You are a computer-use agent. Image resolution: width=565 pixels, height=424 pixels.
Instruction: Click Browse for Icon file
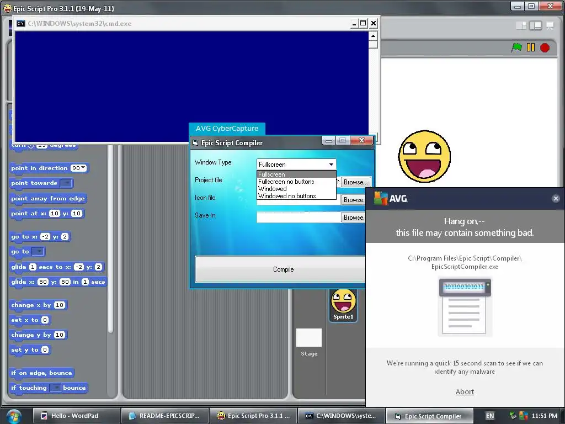[x=353, y=200]
